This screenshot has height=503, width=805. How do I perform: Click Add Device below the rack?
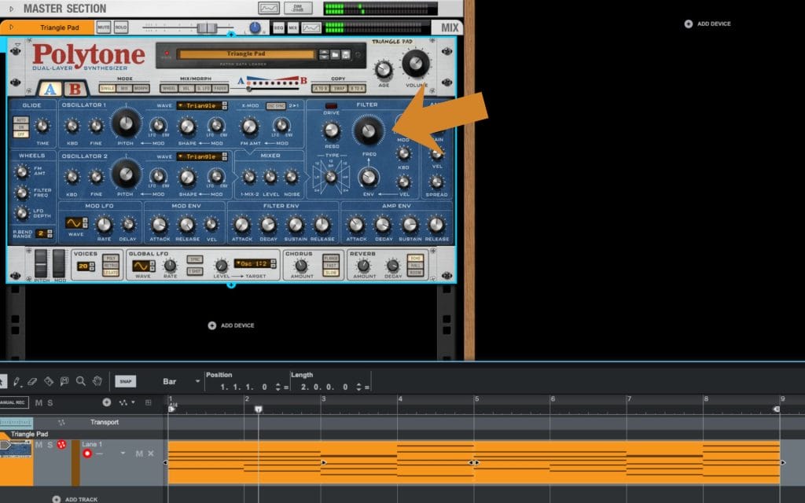tap(231, 325)
